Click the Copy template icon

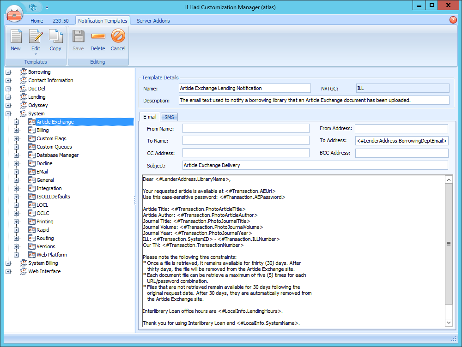point(55,37)
